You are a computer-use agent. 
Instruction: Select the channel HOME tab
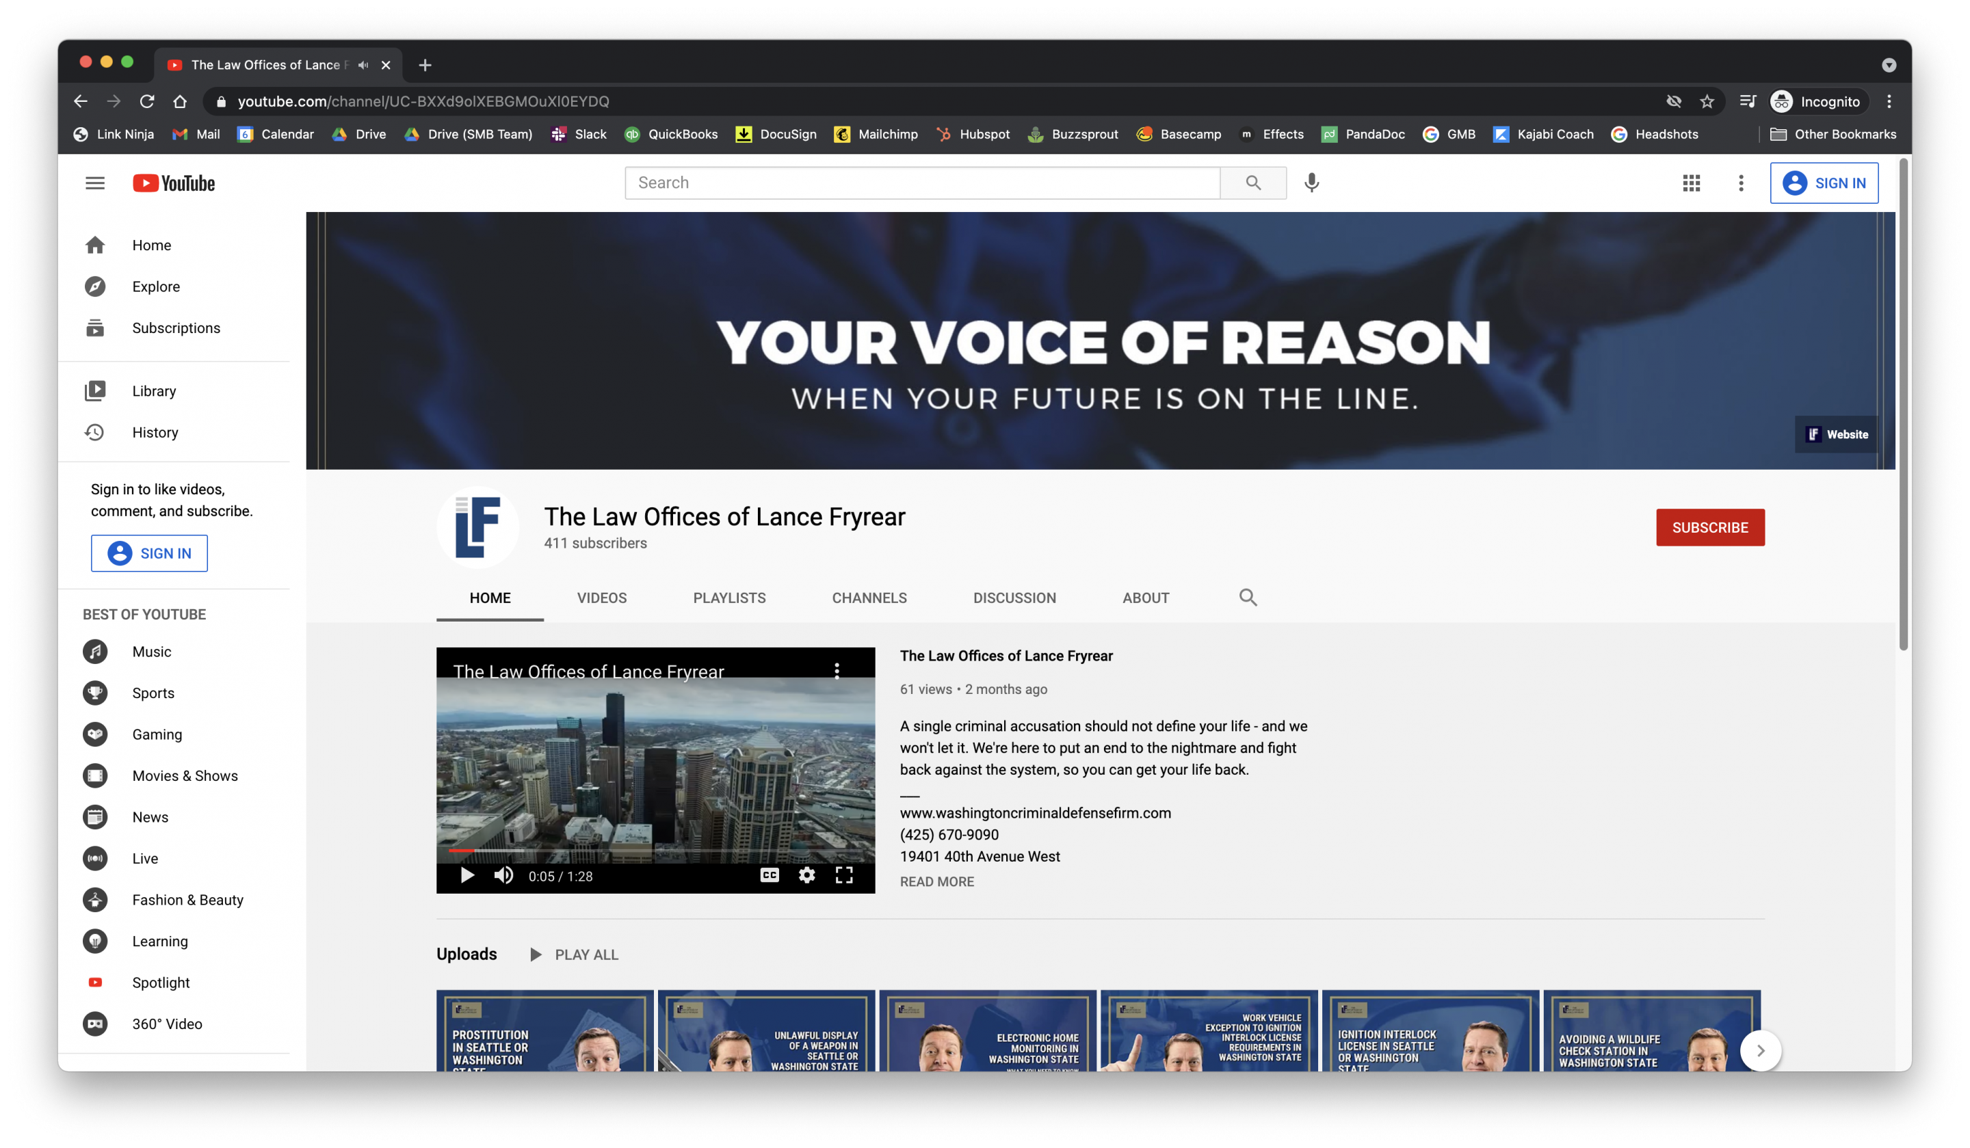tap(489, 598)
